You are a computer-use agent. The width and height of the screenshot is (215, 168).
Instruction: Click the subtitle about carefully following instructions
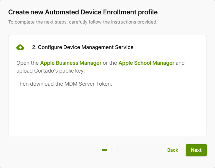point(83,22)
